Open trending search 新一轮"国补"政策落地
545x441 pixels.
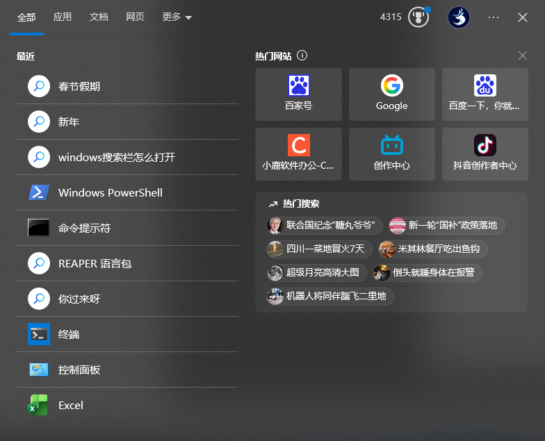446,225
